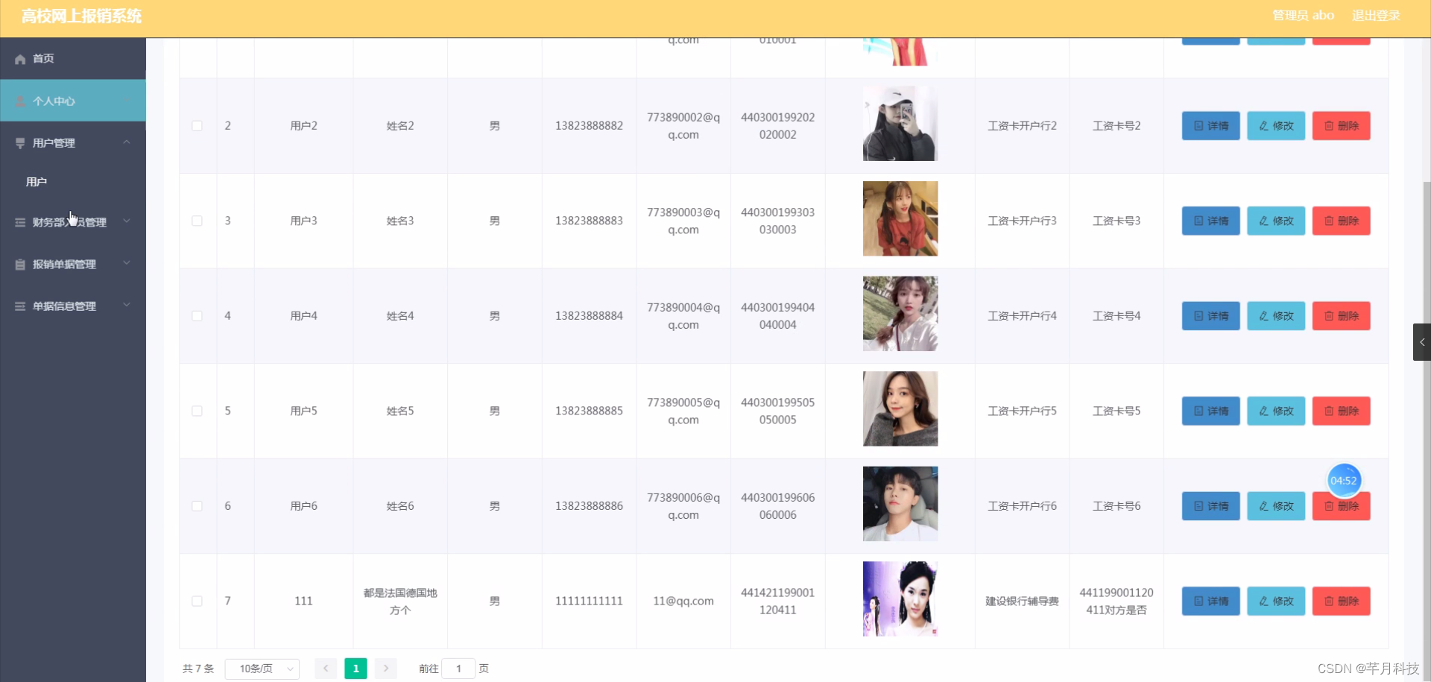
Task: Select the 单据信息管理 menu icon
Action: 19,306
